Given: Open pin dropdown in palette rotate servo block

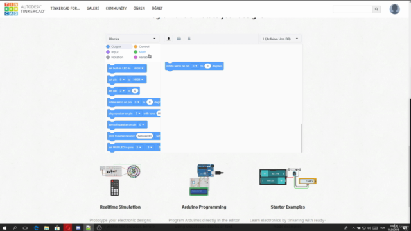Looking at the screenshot, I should [137, 102].
